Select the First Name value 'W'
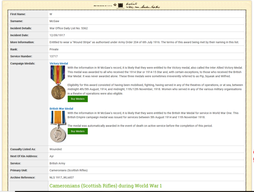254x192 pixels. point(51,14)
